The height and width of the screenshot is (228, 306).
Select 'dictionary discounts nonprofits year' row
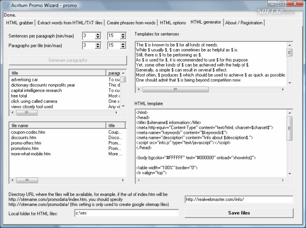tap(64, 85)
